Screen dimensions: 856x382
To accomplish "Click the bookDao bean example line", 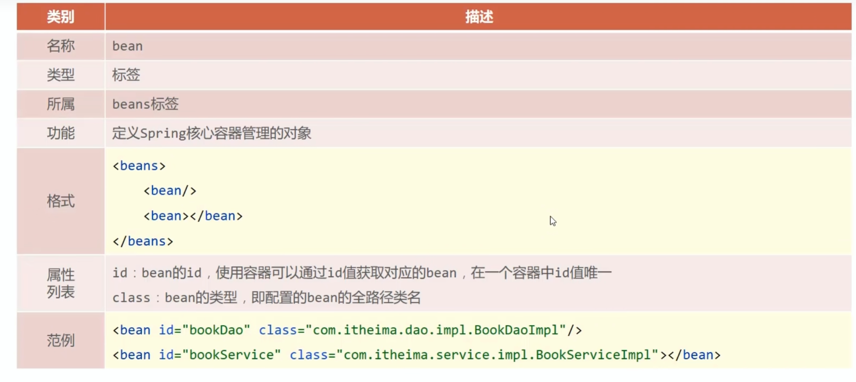I will 347,330.
